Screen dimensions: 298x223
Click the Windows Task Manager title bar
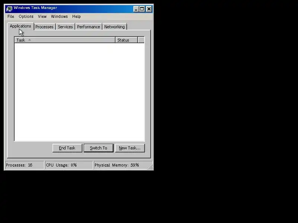point(79,9)
